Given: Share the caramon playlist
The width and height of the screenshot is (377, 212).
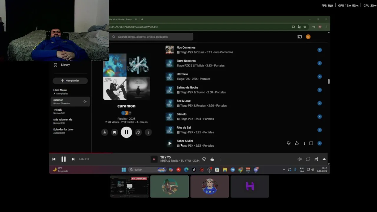Looking at the screenshot, I should [138, 132].
